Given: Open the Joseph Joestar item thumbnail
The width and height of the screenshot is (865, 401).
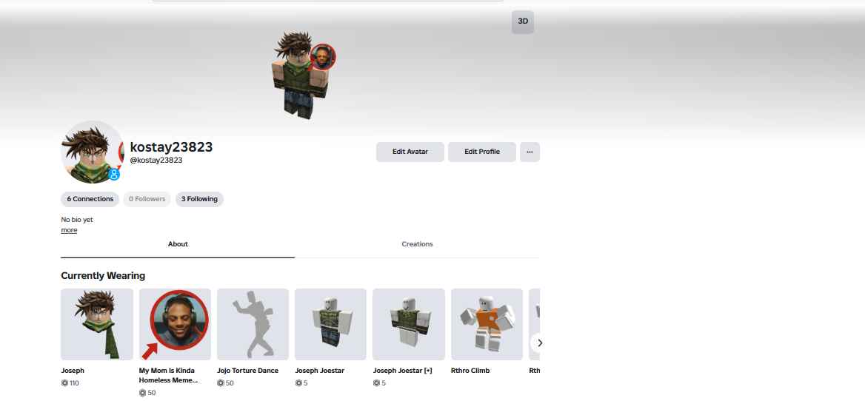Looking at the screenshot, I should pos(330,325).
